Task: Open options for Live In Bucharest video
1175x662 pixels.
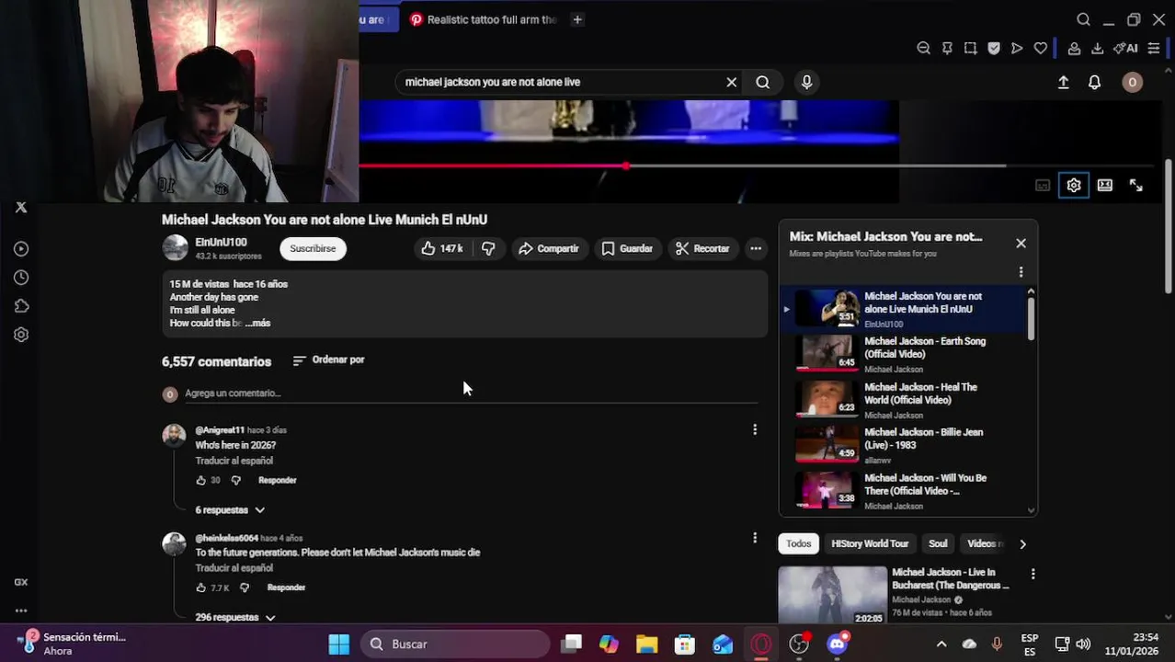Action: (x=1032, y=574)
